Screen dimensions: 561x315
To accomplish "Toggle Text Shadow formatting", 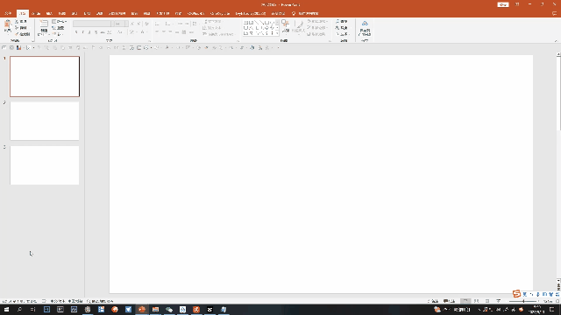I will (96, 32).
